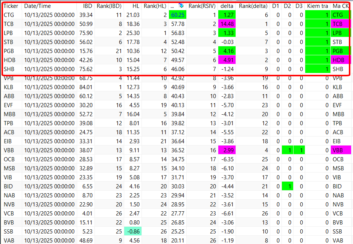This screenshot has width=353, height=244.
Task: Select the VPB ticker in first column
Action: (9, 78)
